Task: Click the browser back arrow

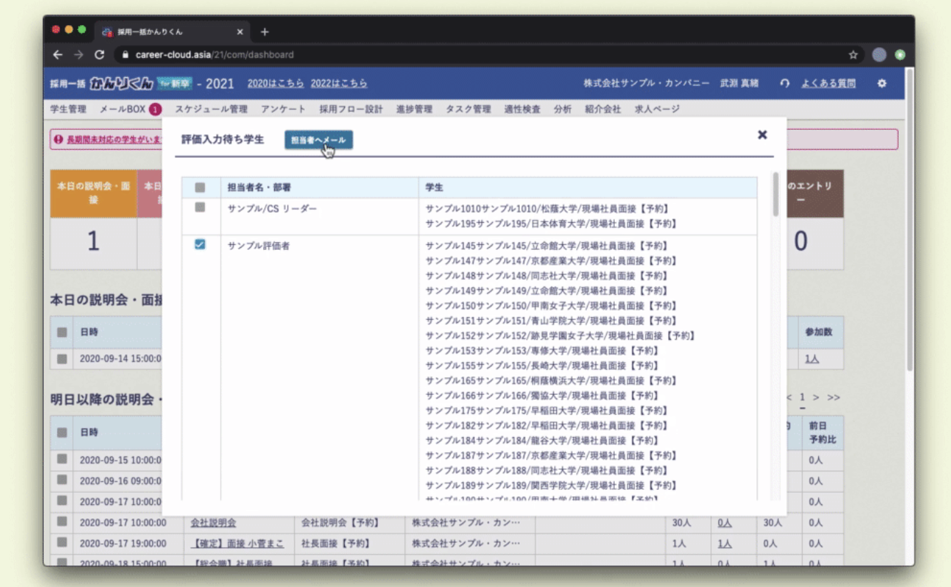Action: [58, 55]
